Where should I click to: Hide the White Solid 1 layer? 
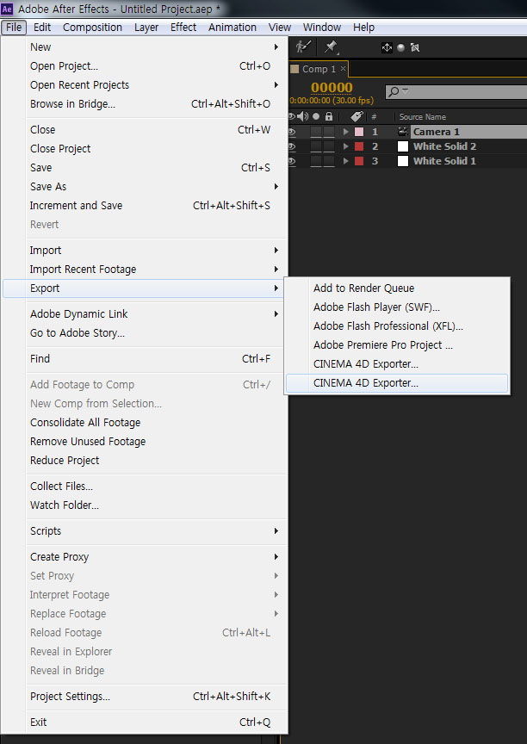click(x=292, y=161)
